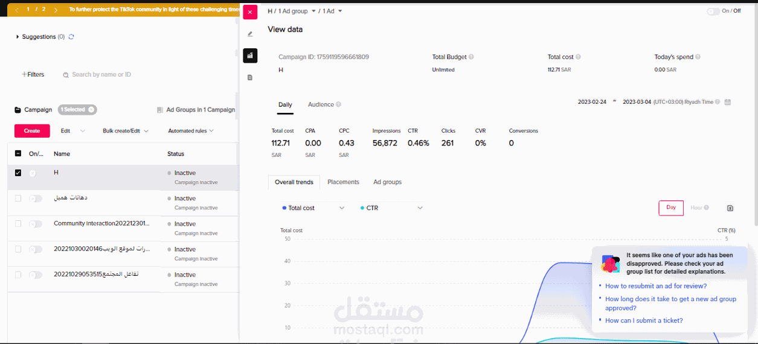Open the 1 Ad group breadcrumb dropdown
This screenshot has height=344, width=758.
(297, 11)
